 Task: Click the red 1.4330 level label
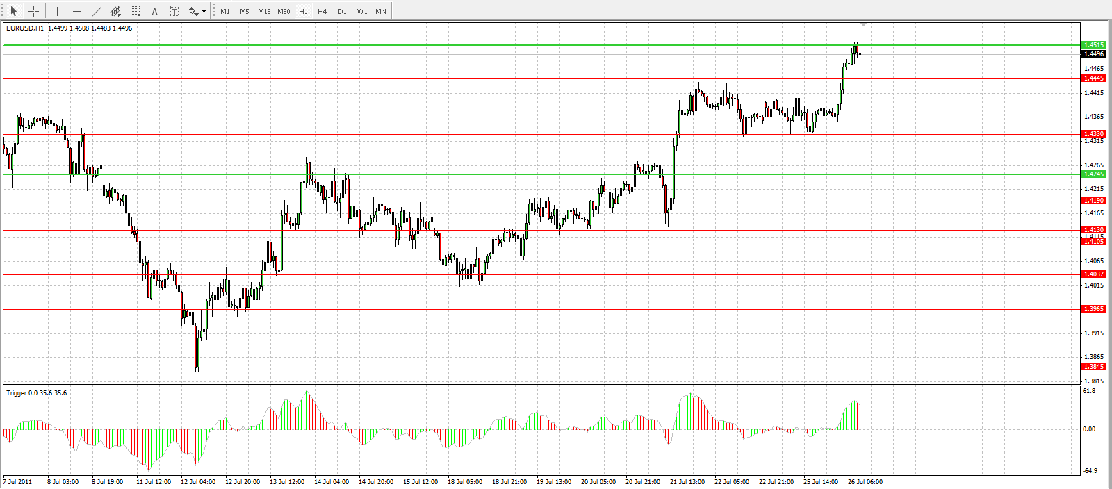(x=1094, y=134)
